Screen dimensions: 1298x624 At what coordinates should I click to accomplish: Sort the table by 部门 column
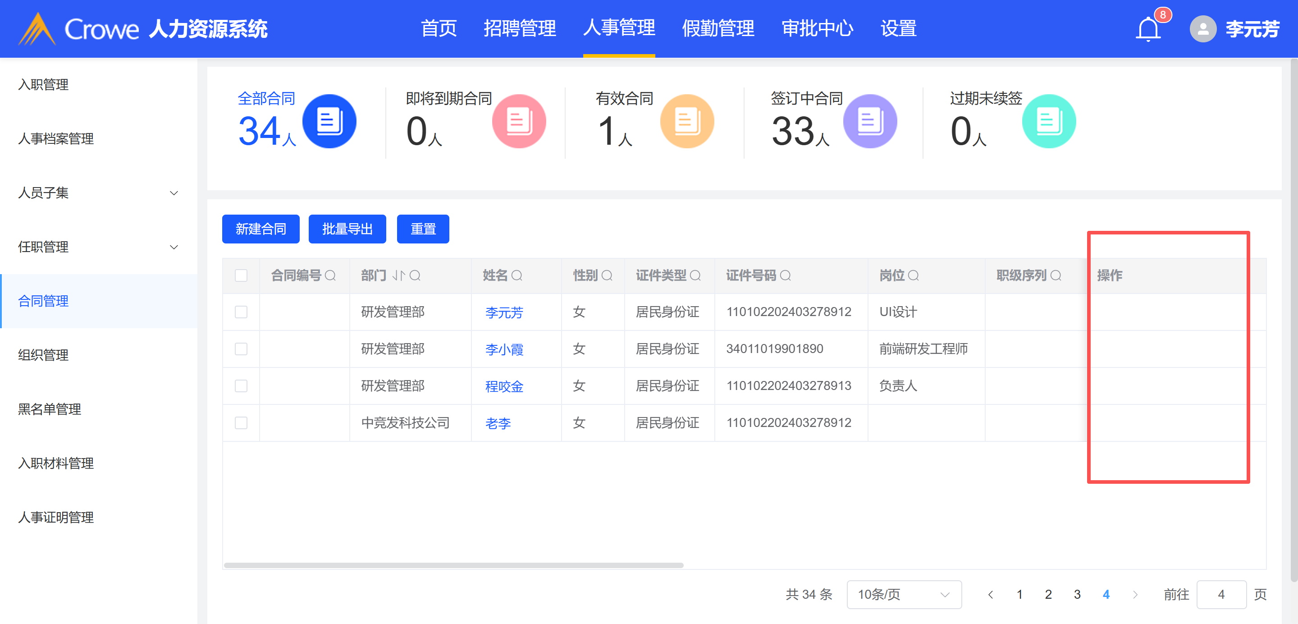pyautogui.click(x=398, y=276)
